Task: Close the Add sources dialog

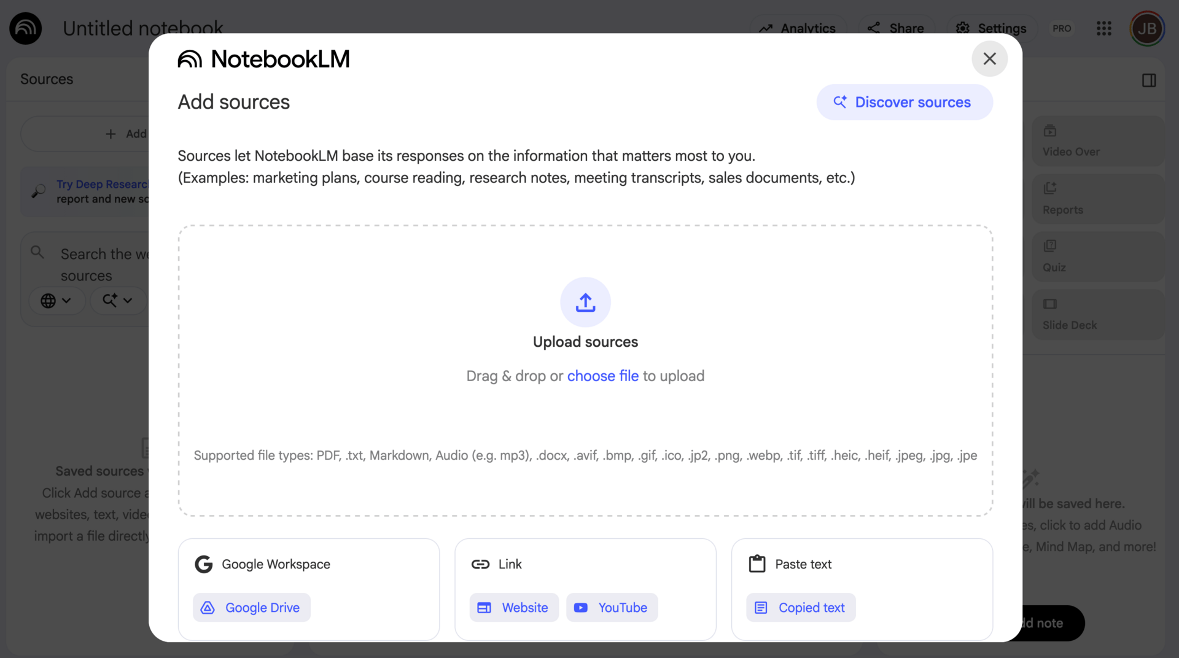Action: [989, 58]
